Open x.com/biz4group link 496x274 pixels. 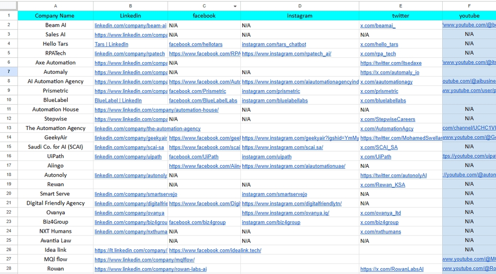tap(379, 223)
